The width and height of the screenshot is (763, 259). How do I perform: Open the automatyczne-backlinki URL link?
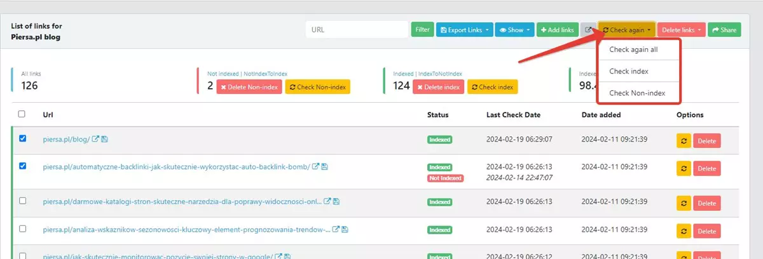coord(176,167)
